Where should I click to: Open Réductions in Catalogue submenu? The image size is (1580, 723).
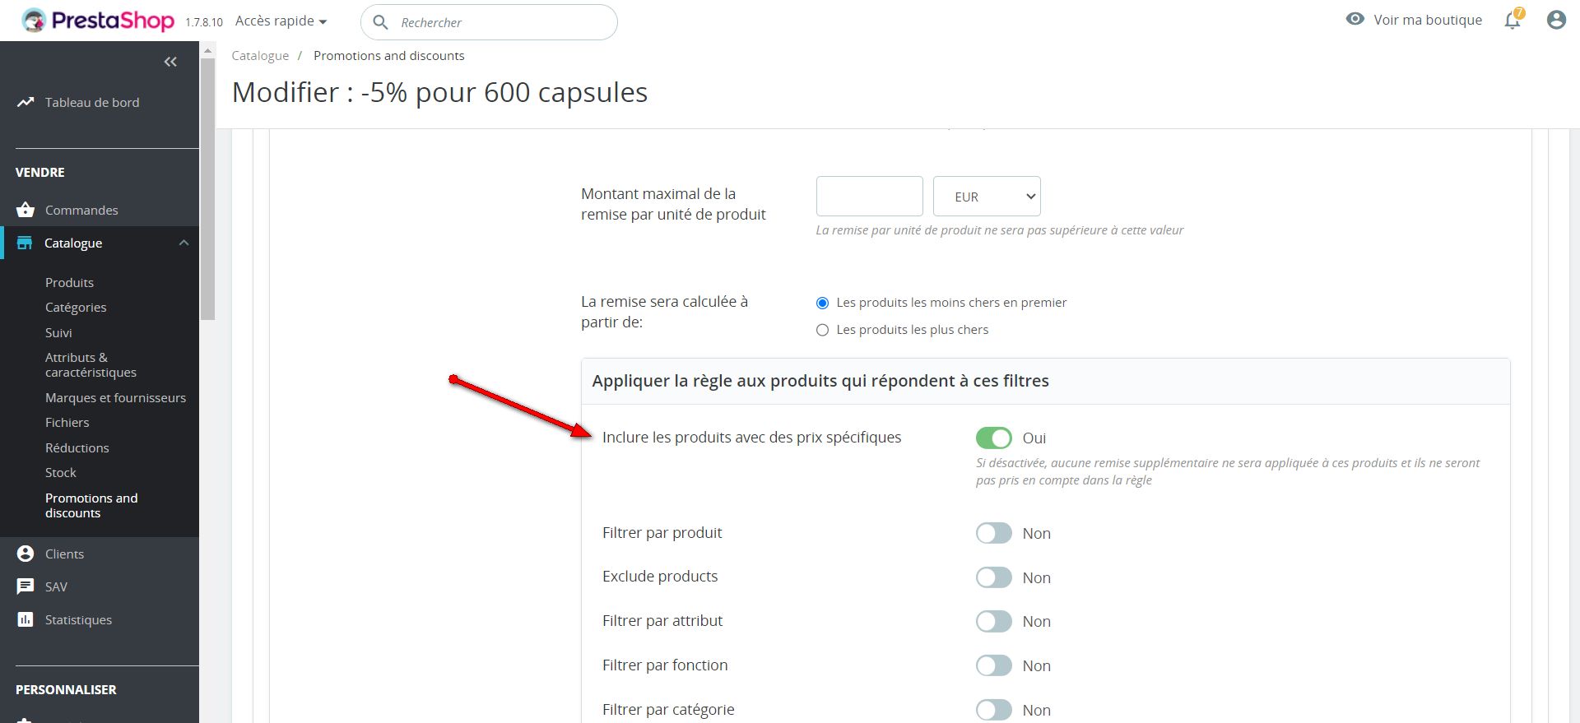tap(77, 447)
